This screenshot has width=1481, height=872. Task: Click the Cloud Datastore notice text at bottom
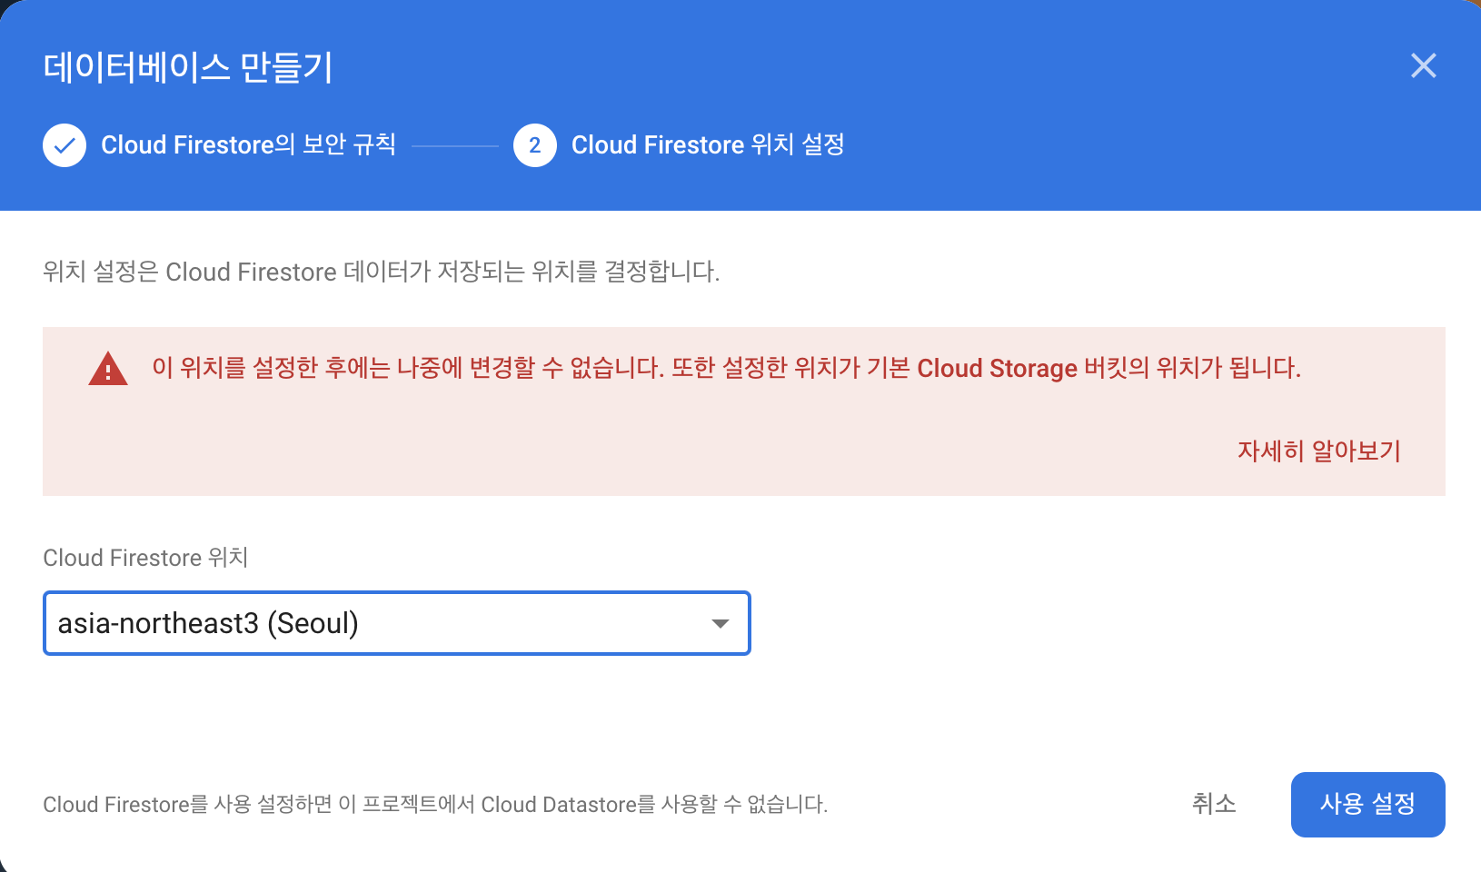pos(435,804)
